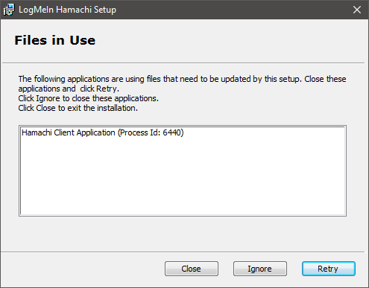Click the LogMeIn Hamachi Setup title text
The width and height of the screenshot is (369, 288).
[67, 10]
